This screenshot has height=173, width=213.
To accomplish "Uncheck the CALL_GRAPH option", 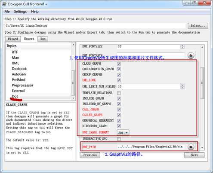I will coord(119,110).
